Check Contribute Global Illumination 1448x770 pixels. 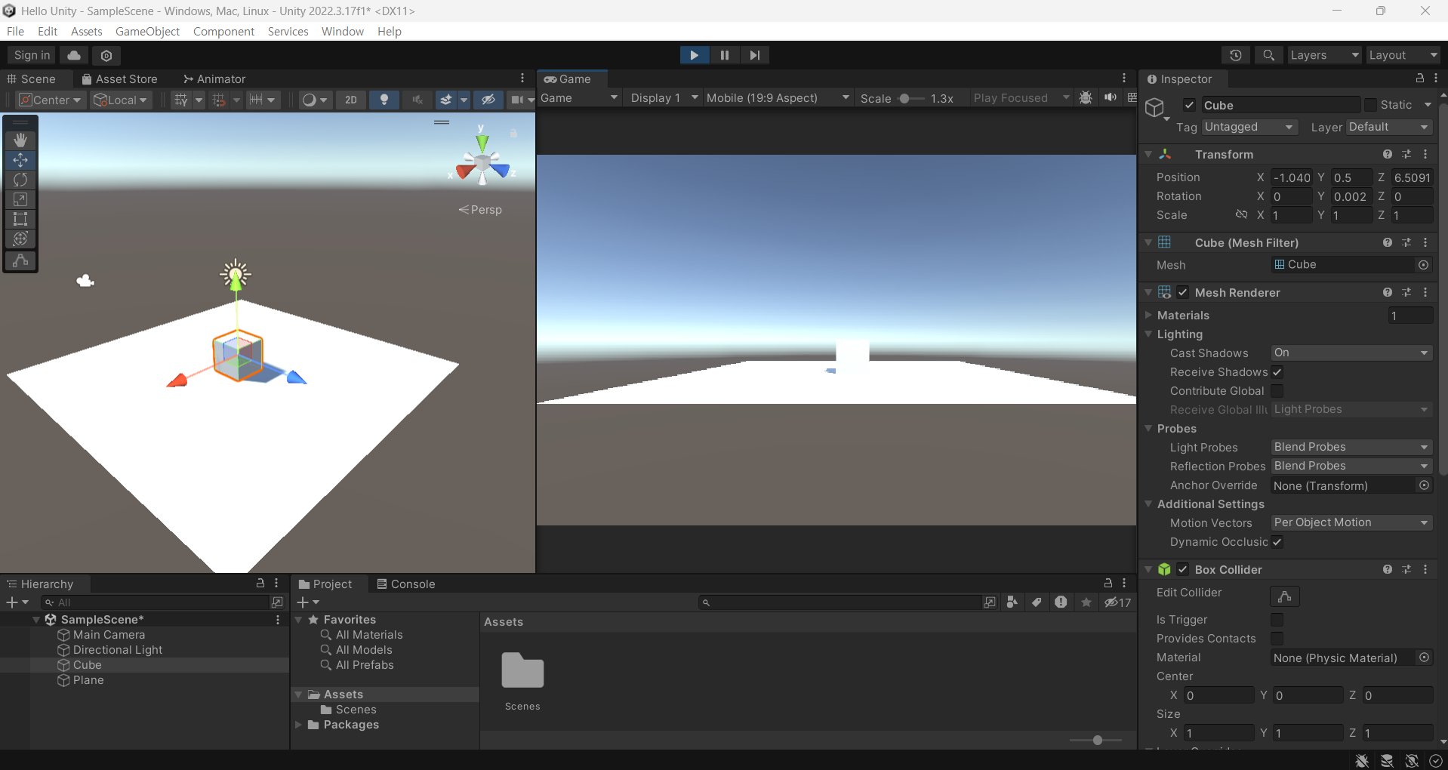point(1277,391)
